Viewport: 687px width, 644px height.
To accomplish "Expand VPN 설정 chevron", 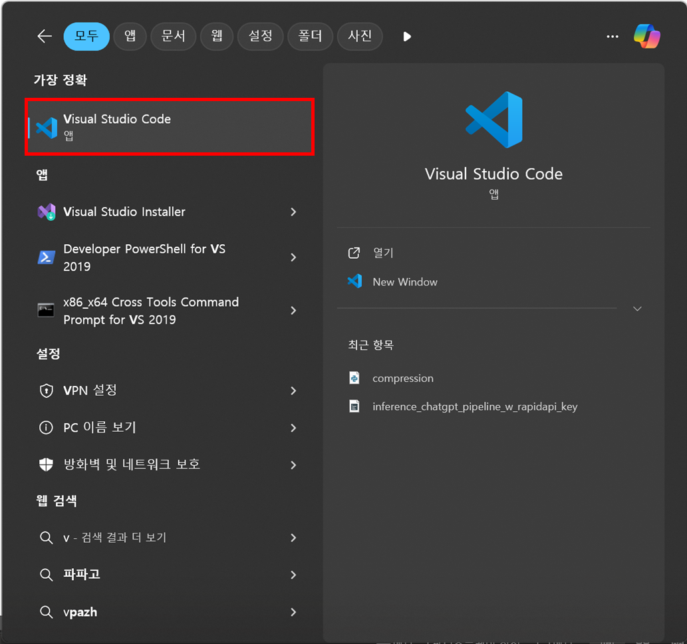I will [293, 391].
